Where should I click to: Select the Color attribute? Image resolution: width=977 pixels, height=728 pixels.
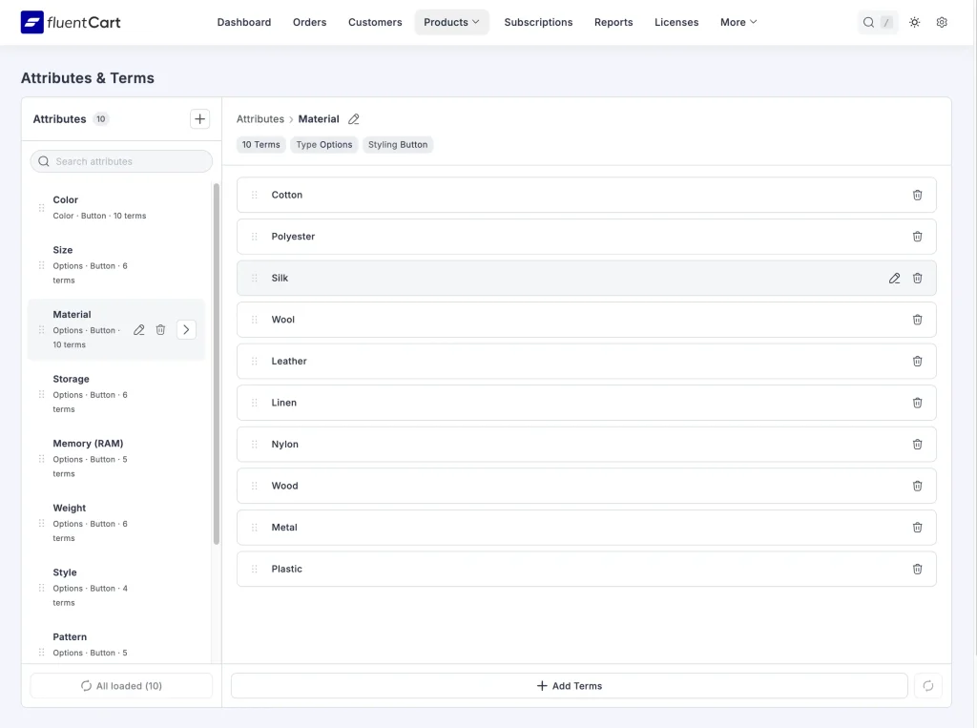116,208
